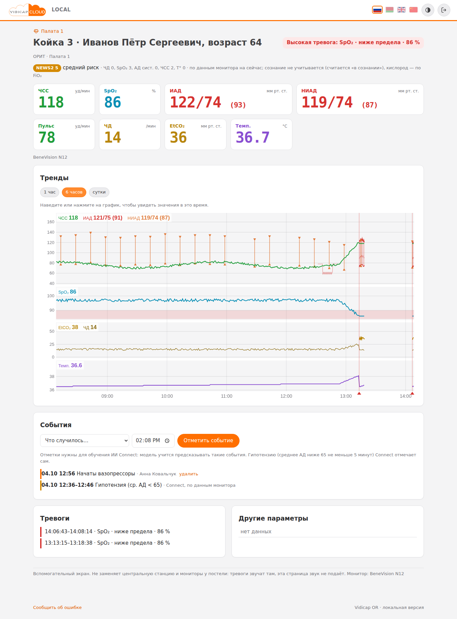Switch language to Chinese flag
Viewport: 457px width, 619px height.
pyautogui.click(x=414, y=10)
